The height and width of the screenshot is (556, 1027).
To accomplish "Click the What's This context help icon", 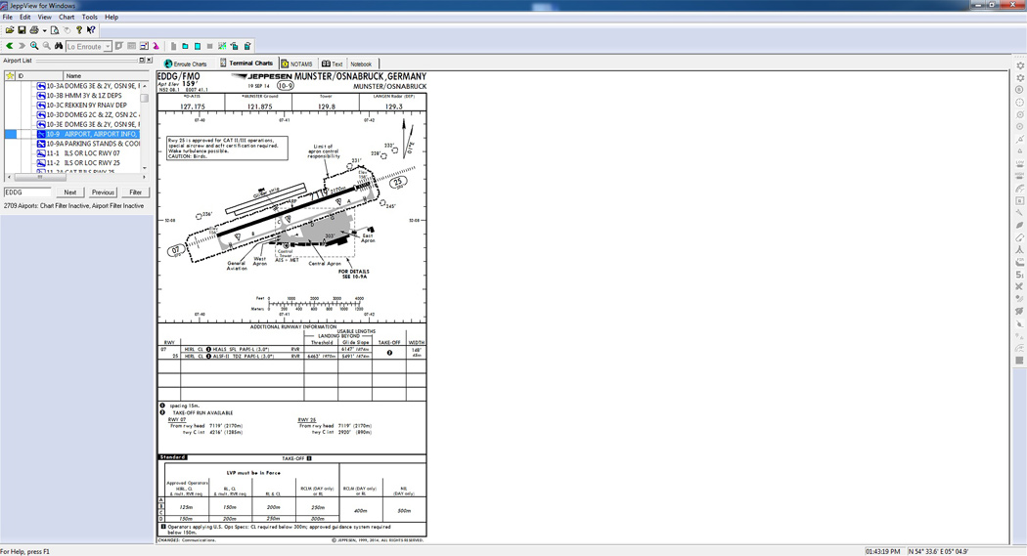I will [x=91, y=30].
